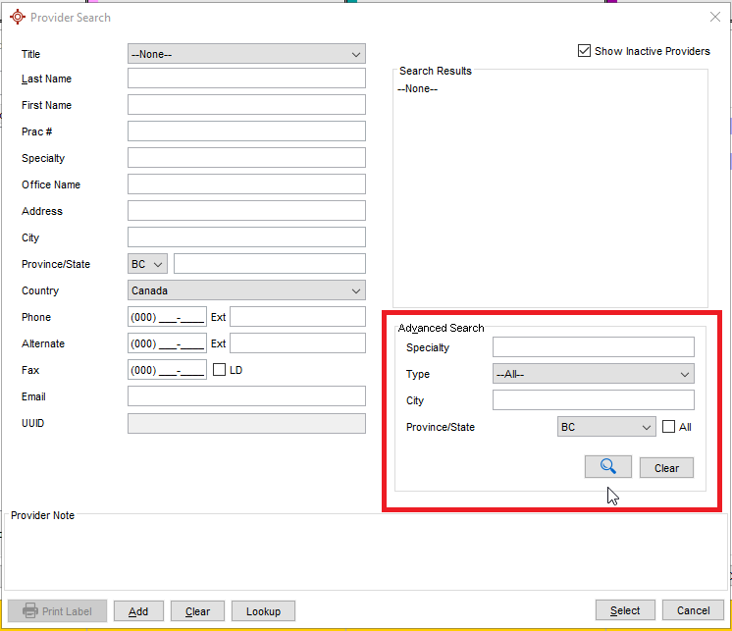
Task: Clear the Advanced Search fields
Action: tap(666, 468)
